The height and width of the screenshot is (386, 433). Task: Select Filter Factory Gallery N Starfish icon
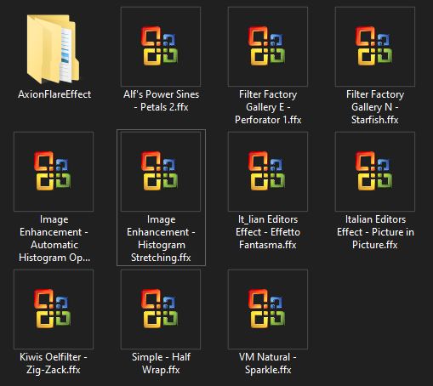coord(375,47)
